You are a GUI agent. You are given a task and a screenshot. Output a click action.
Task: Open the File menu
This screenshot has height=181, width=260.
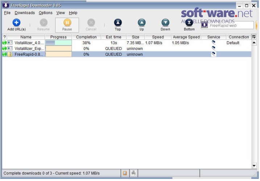[x=7, y=13]
